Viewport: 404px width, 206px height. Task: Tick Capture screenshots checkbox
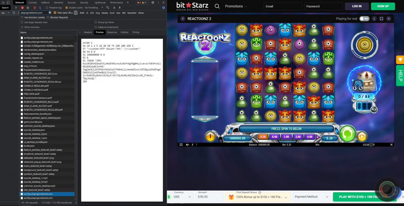click(x=96, y=27)
